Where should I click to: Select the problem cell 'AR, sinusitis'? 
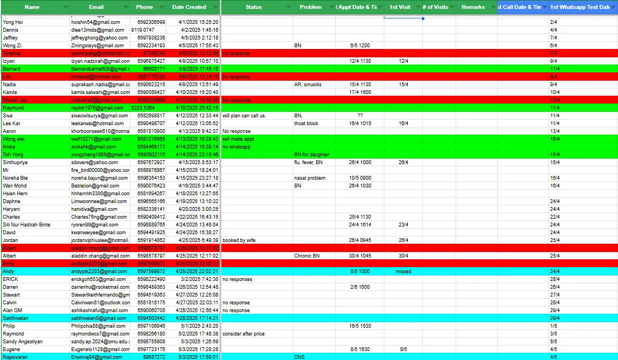tap(314, 85)
